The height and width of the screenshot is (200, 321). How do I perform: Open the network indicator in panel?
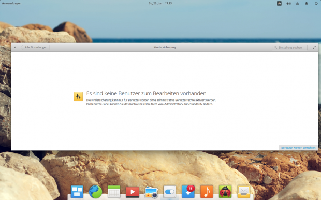coord(298,3)
